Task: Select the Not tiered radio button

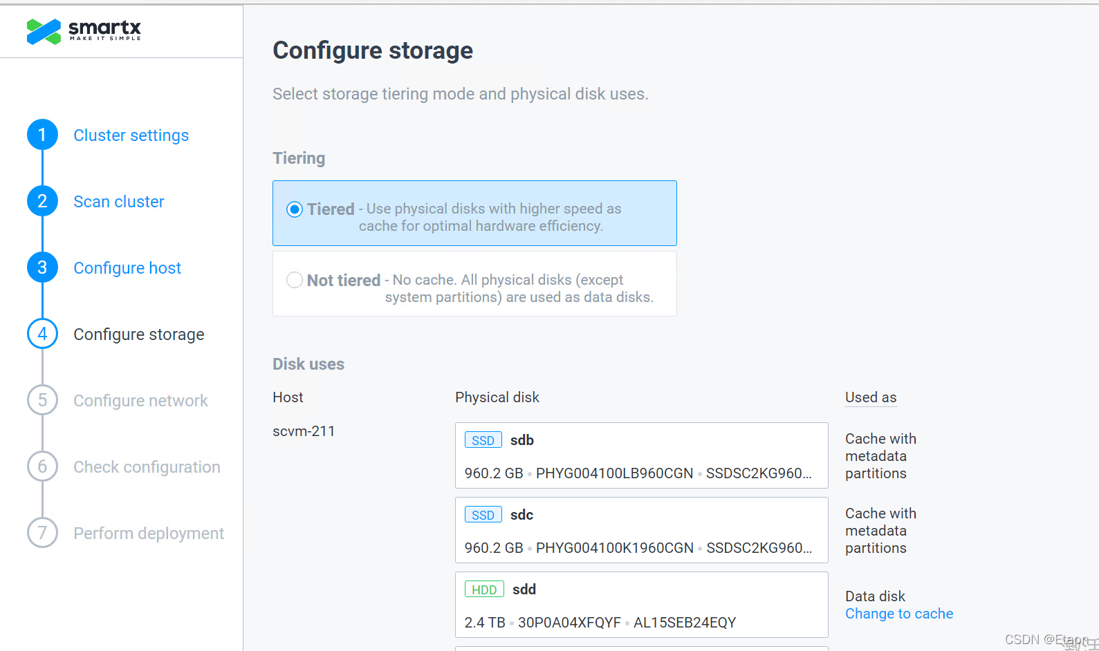Action: point(295,280)
